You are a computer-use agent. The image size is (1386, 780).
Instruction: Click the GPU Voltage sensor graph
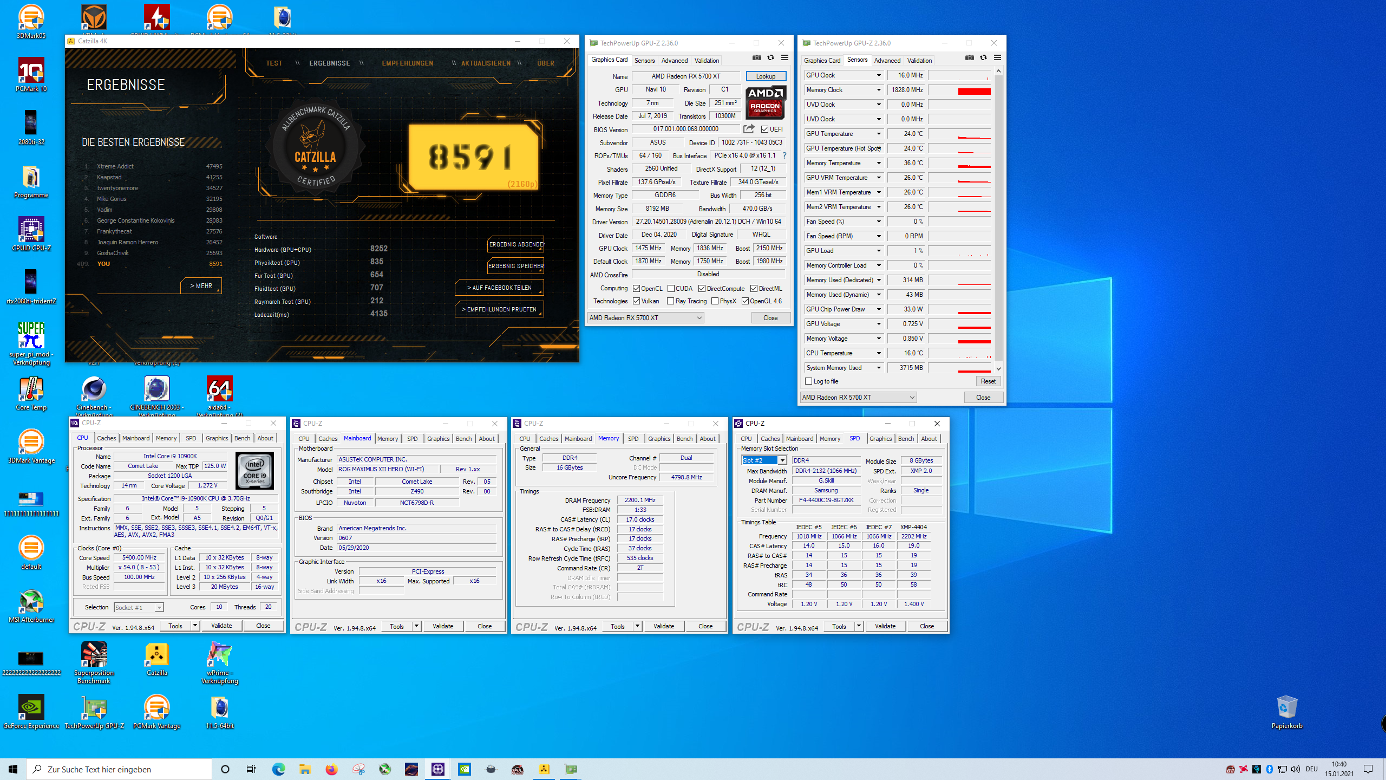[x=959, y=324]
